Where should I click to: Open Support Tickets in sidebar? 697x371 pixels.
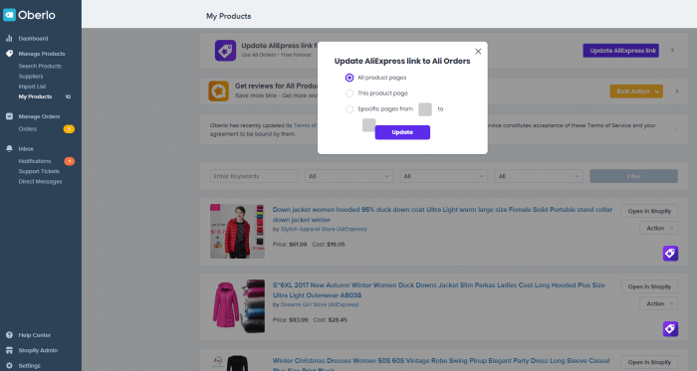click(39, 171)
